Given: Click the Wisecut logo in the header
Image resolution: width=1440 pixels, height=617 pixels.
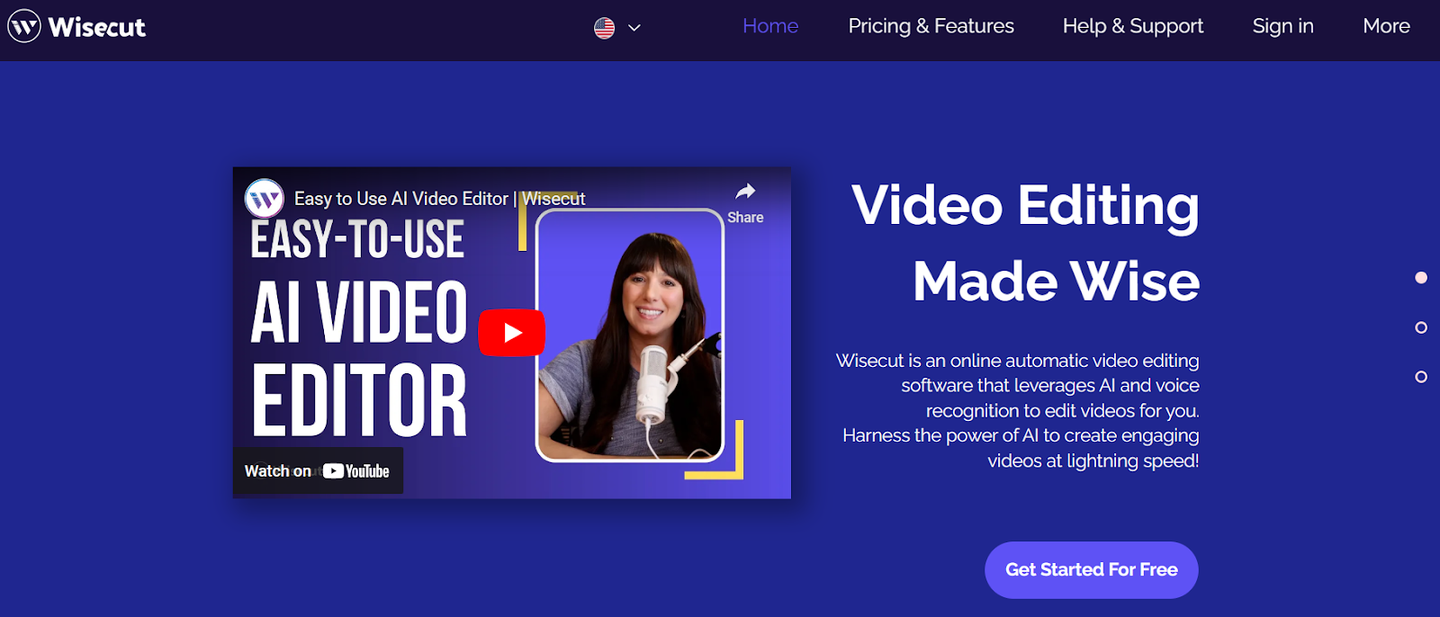Looking at the screenshot, I should point(76,27).
